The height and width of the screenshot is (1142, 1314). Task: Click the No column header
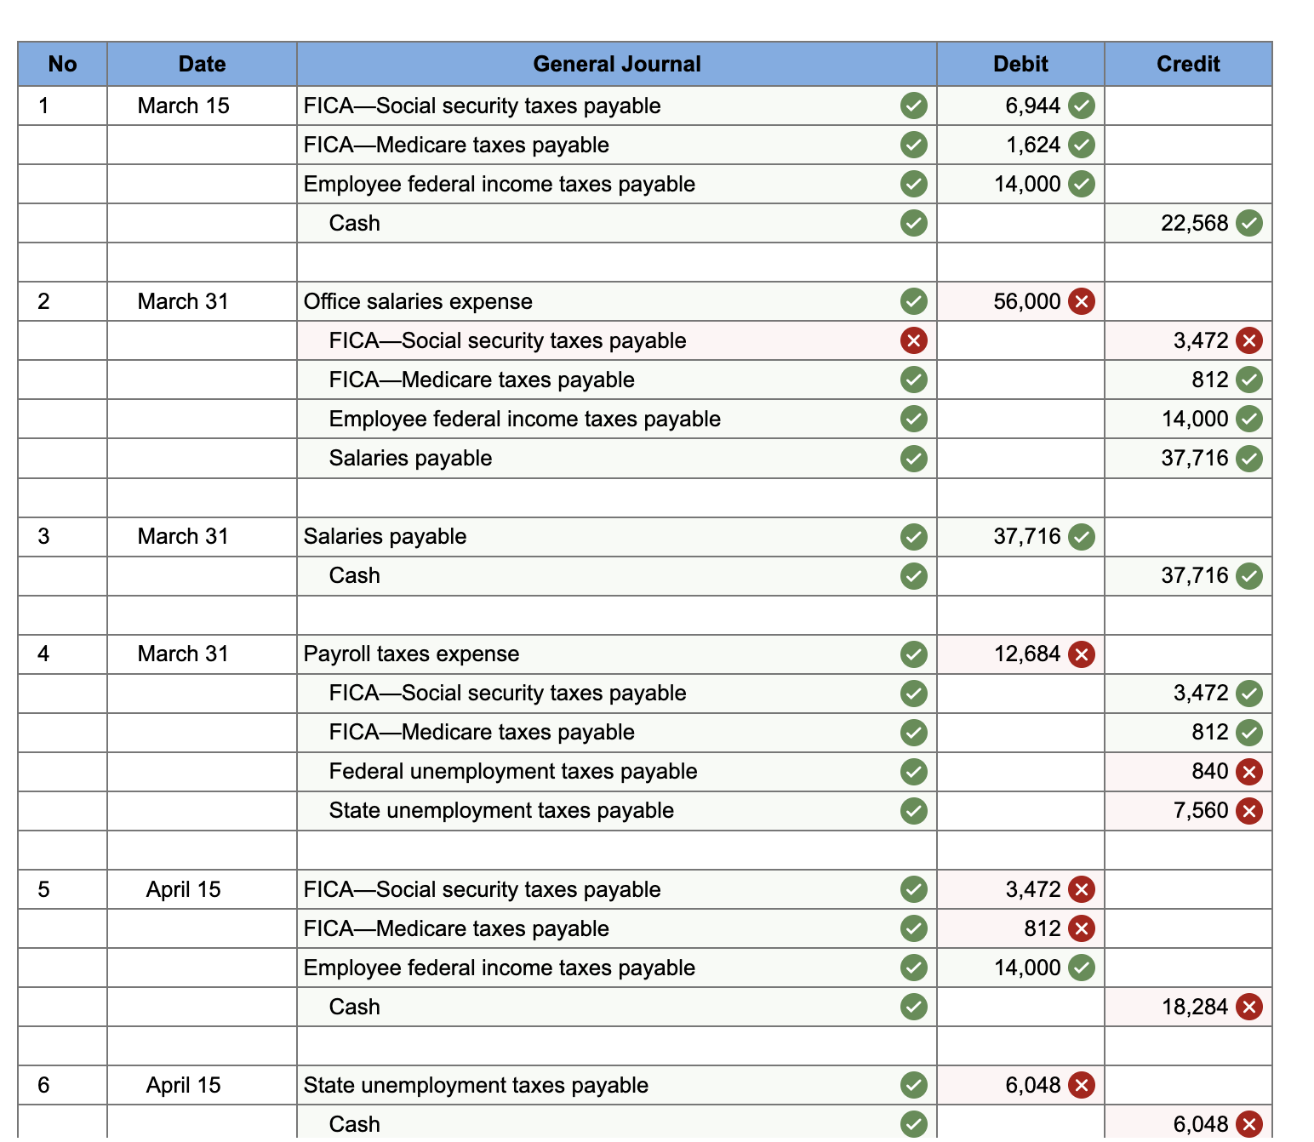pos(62,64)
